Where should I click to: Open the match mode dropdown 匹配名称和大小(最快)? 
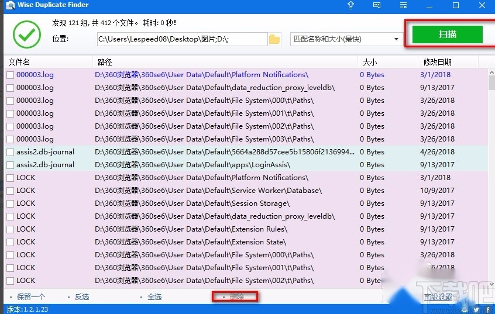point(346,39)
